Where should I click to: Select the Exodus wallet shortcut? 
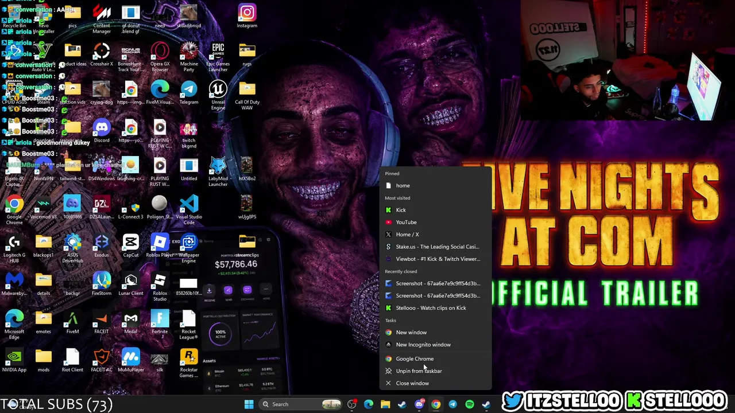point(102,247)
